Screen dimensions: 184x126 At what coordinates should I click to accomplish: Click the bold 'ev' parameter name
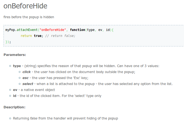(x=15, y=90)
